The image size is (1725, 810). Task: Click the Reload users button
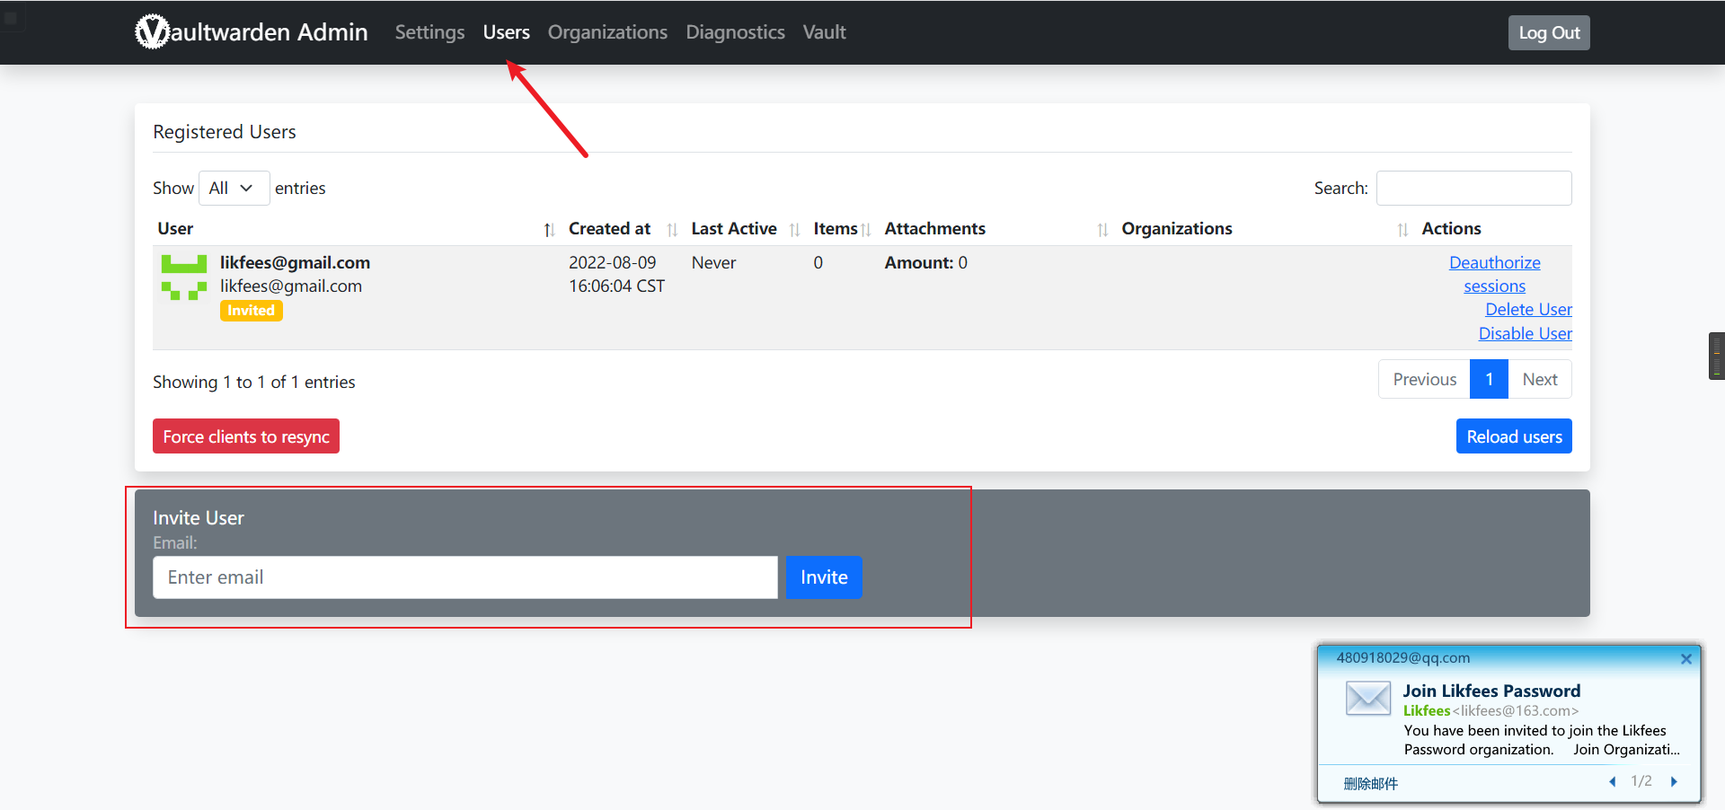[1513, 436]
